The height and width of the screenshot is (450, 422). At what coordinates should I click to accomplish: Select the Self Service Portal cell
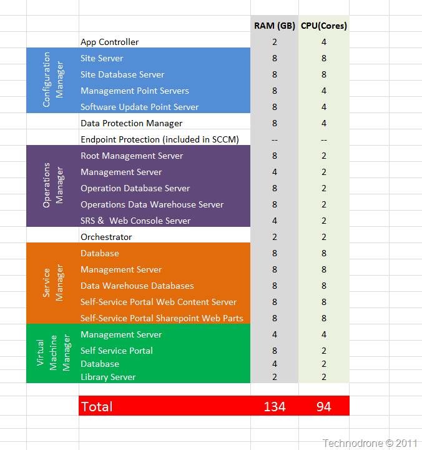165,349
